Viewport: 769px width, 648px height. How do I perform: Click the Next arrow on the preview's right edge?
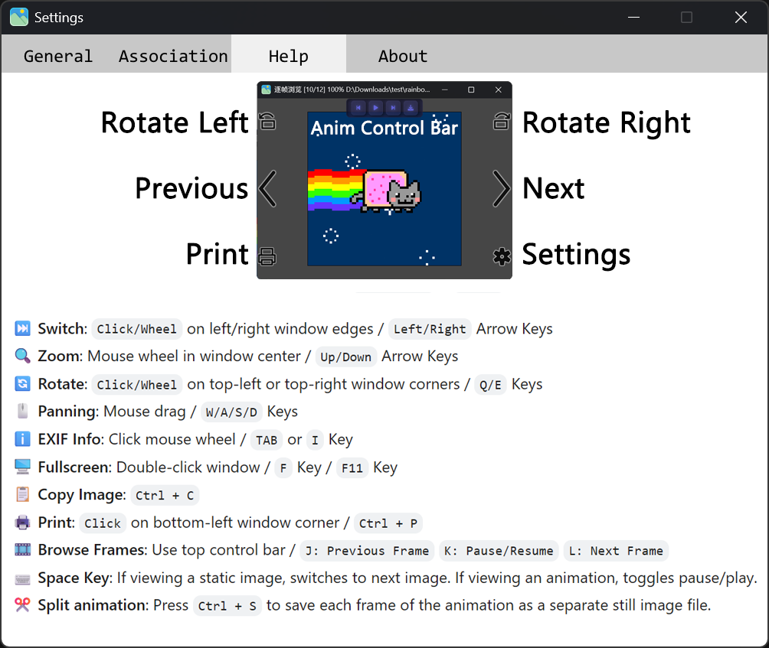tap(502, 188)
